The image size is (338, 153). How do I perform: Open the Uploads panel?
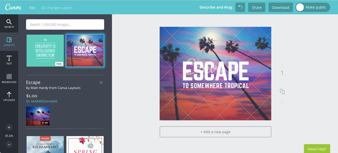tap(9, 97)
